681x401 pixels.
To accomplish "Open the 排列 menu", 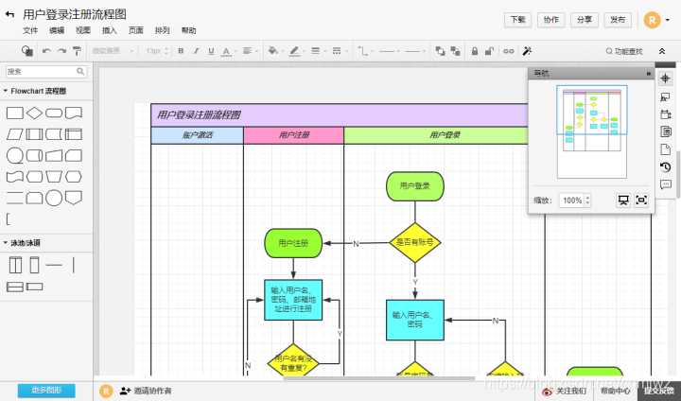I will (162, 30).
